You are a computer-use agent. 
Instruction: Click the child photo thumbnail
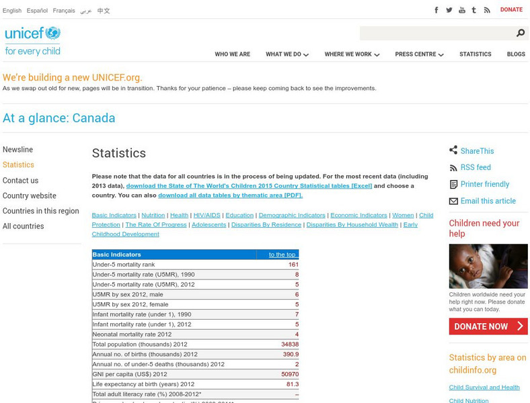[488, 266]
